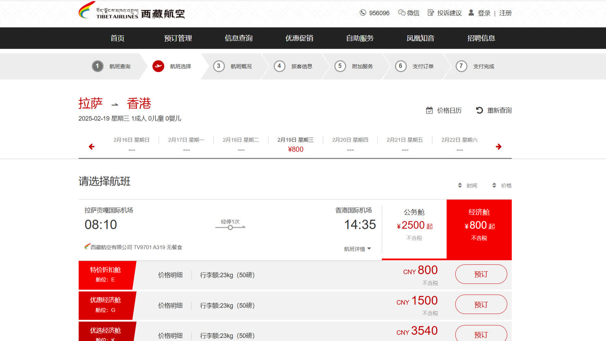Book the CNY 800 特价折扣舱 fare

(481, 274)
